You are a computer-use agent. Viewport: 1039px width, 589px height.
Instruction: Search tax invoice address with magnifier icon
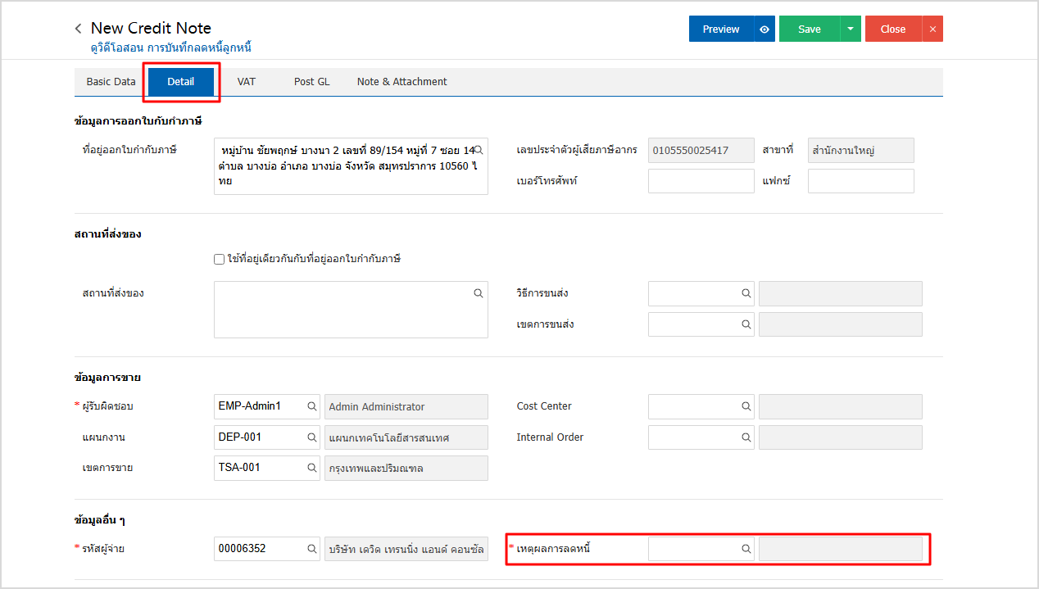click(479, 151)
